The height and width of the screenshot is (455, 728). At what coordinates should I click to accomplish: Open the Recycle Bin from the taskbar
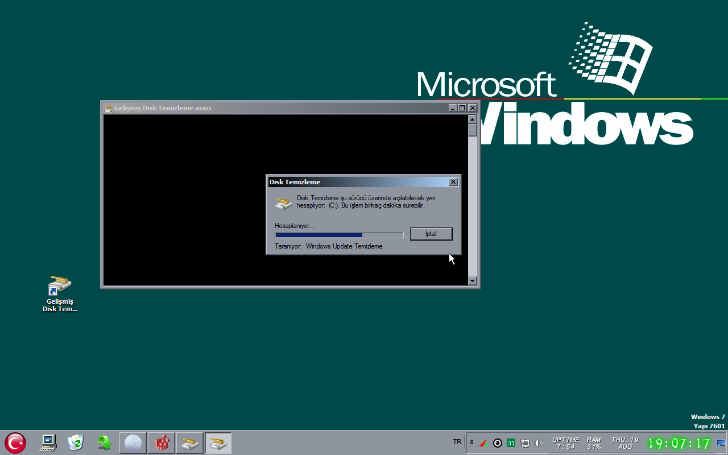tap(76, 442)
